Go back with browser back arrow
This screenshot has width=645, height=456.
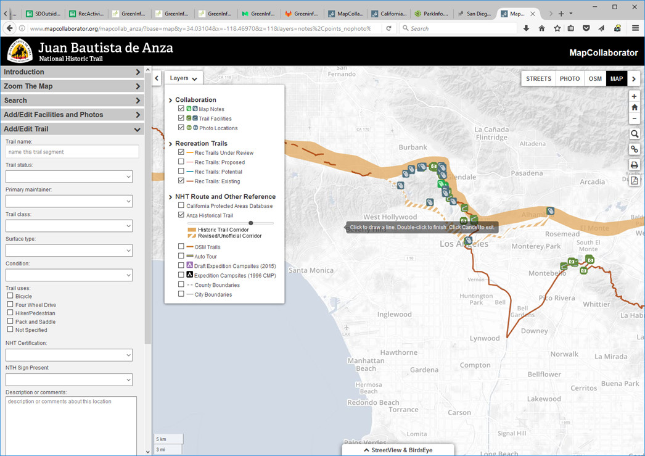[x=10, y=28]
